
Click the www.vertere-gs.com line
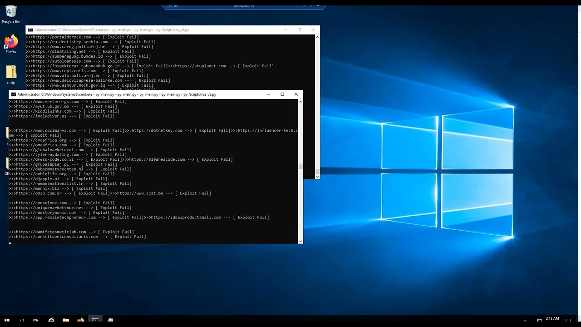point(68,102)
